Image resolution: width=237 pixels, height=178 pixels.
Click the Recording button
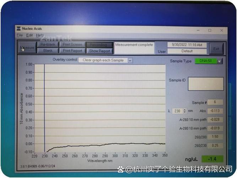(99, 45)
